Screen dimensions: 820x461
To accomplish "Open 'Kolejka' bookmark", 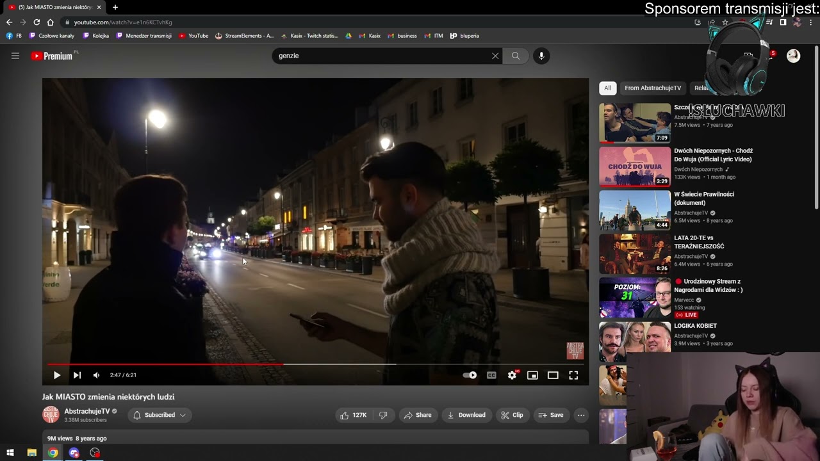I will (x=96, y=36).
